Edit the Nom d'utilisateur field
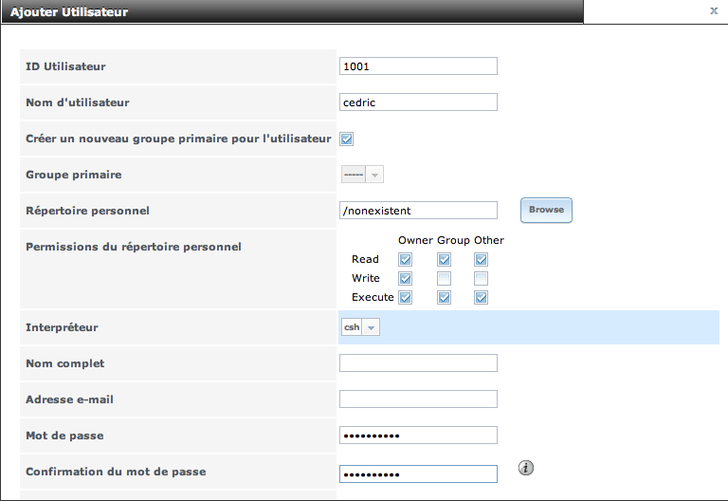The height and width of the screenshot is (501, 728). tap(418, 102)
